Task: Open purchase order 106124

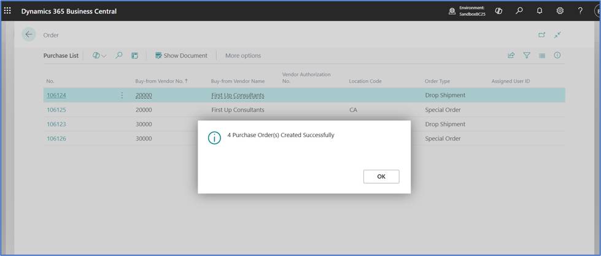Action: coord(56,96)
